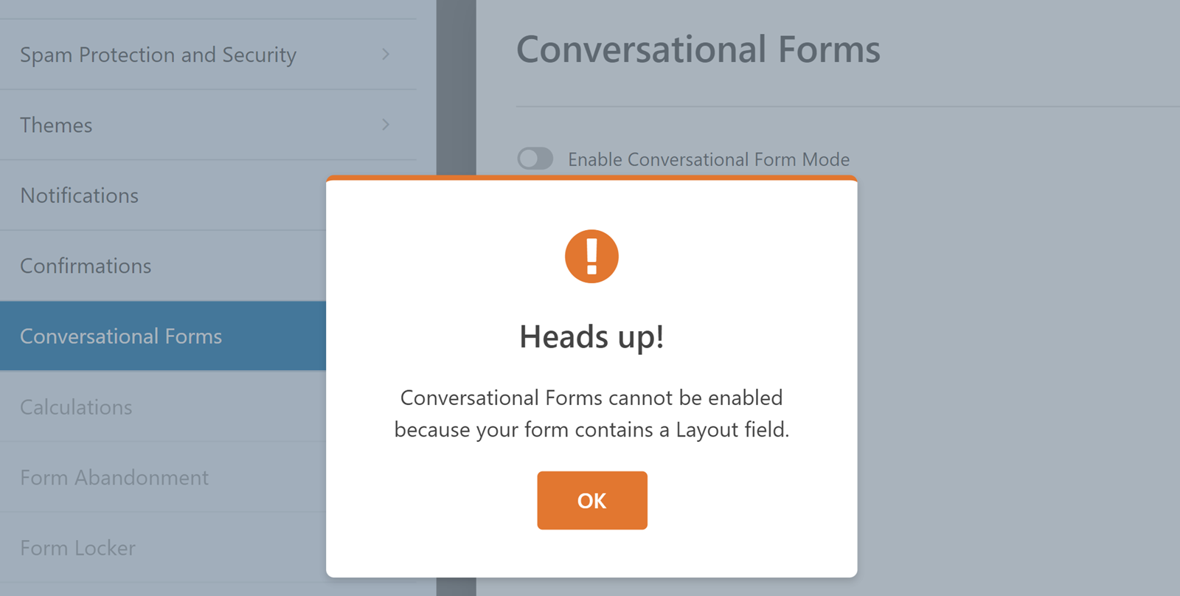Image resolution: width=1180 pixels, height=596 pixels.
Task: Click the Enable Conversational Form Mode label
Action: pos(709,159)
